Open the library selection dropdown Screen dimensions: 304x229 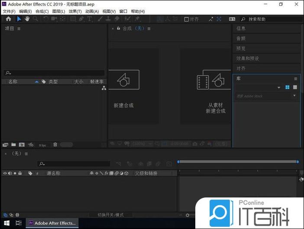[x=279, y=88]
